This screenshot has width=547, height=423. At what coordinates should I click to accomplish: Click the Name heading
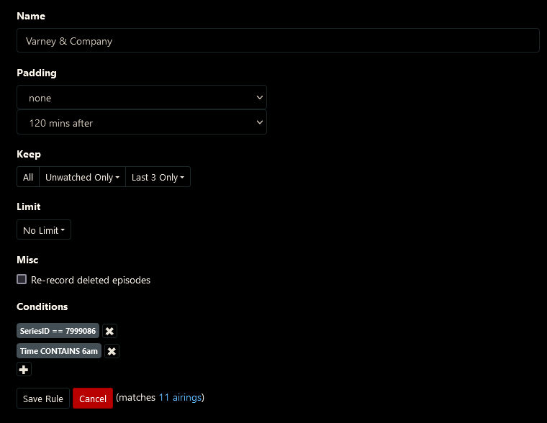[x=31, y=16]
